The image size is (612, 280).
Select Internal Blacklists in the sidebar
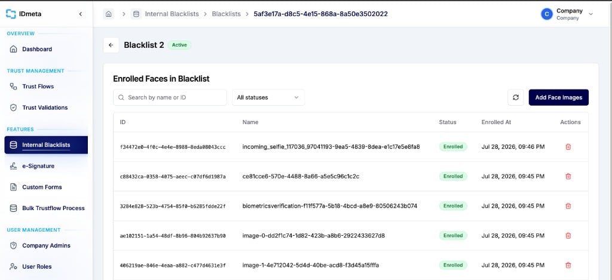click(x=46, y=145)
